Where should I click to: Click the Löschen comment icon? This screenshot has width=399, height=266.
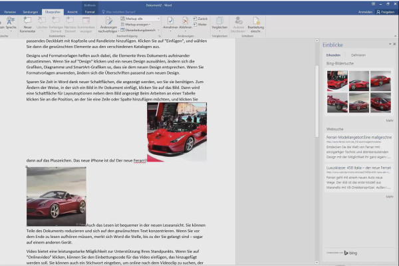coord(42,21)
